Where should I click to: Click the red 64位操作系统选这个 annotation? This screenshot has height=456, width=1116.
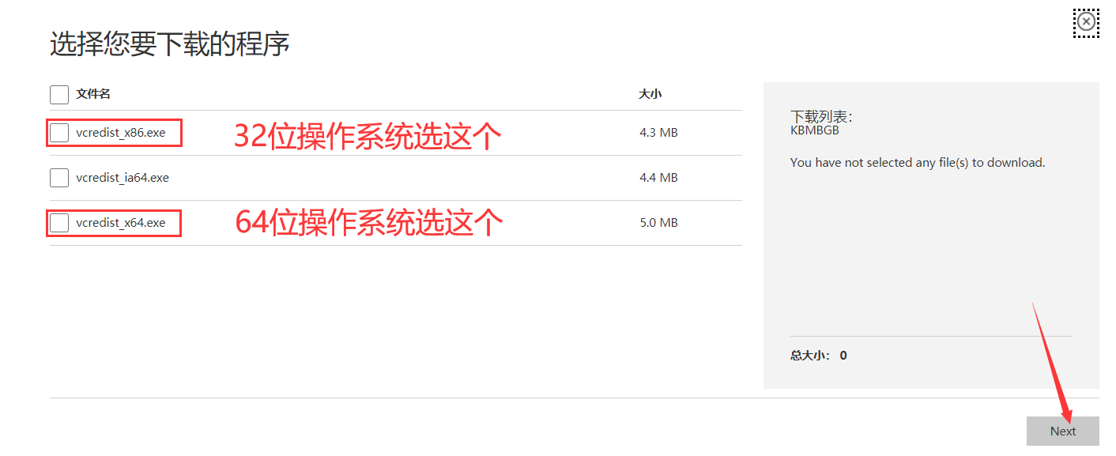[369, 223]
